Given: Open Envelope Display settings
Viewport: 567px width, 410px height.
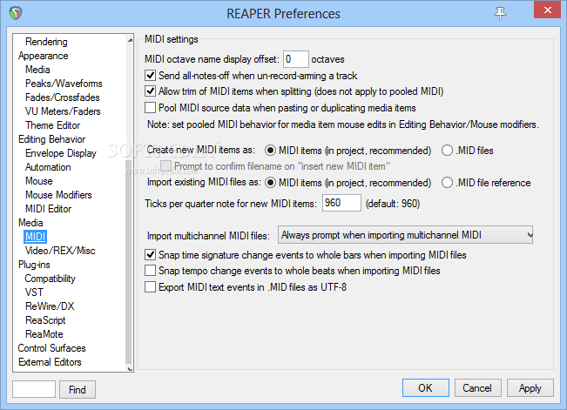Looking at the screenshot, I should tap(61, 153).
